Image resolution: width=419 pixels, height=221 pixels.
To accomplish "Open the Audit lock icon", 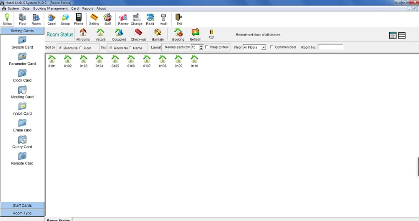I will (163, 19).
